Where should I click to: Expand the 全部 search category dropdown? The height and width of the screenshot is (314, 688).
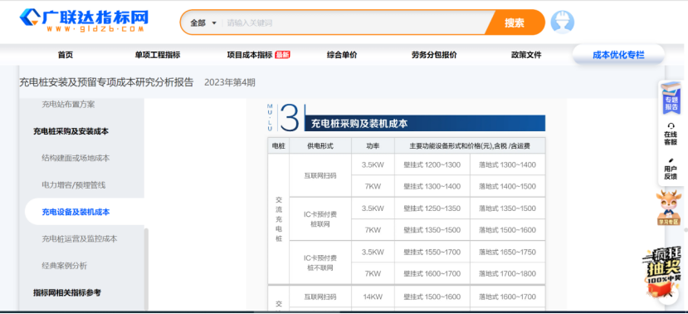[x=203, y=22]
